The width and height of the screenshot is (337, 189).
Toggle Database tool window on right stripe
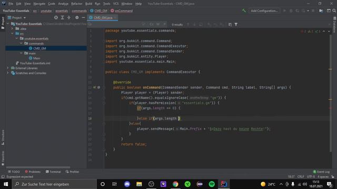tap(334, 25)
